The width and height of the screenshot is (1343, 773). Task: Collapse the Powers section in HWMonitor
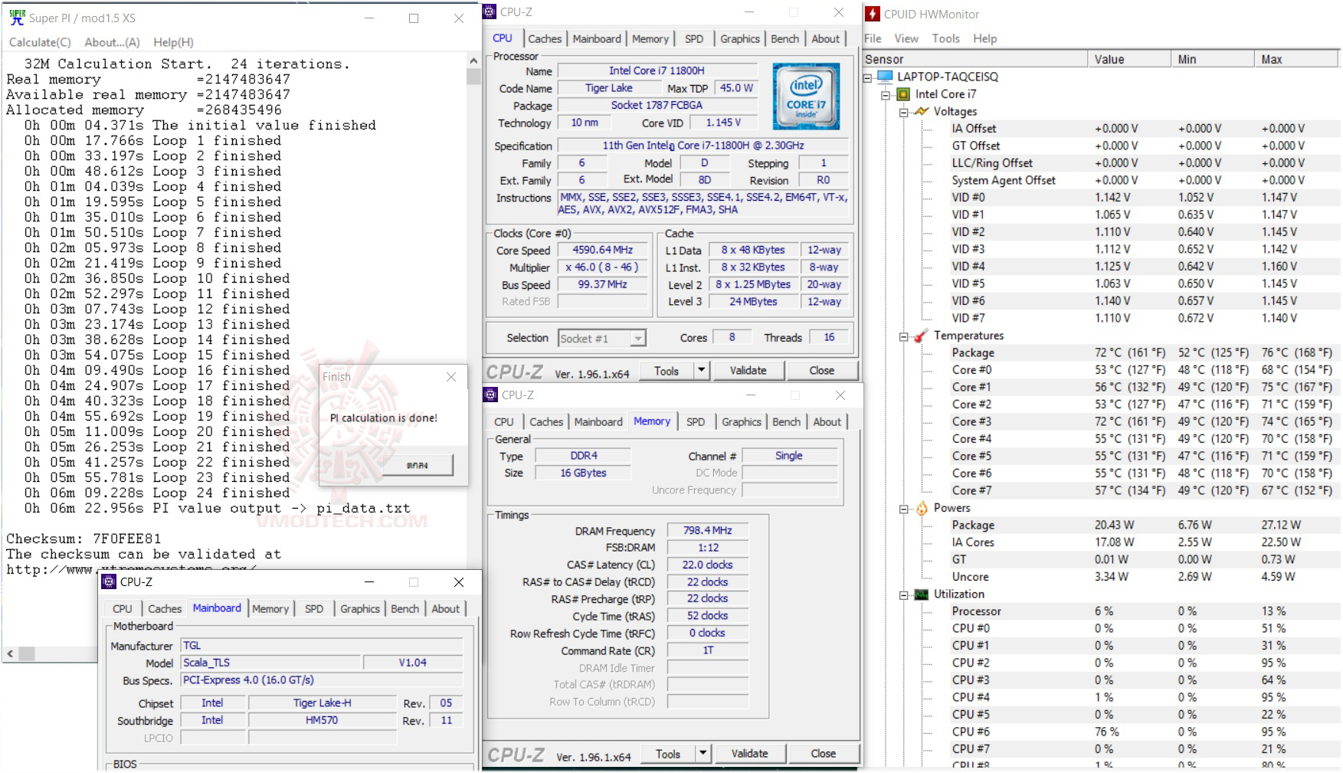coord(903,509)
